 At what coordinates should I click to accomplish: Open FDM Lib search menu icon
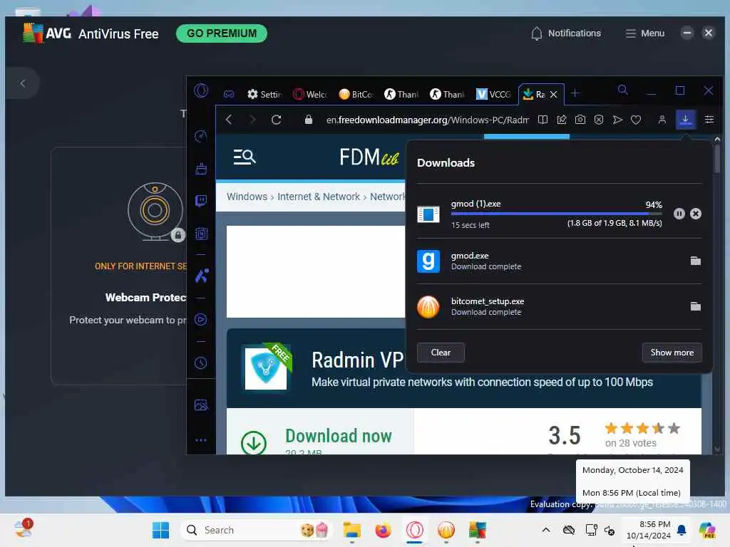(x=245, y=157)
